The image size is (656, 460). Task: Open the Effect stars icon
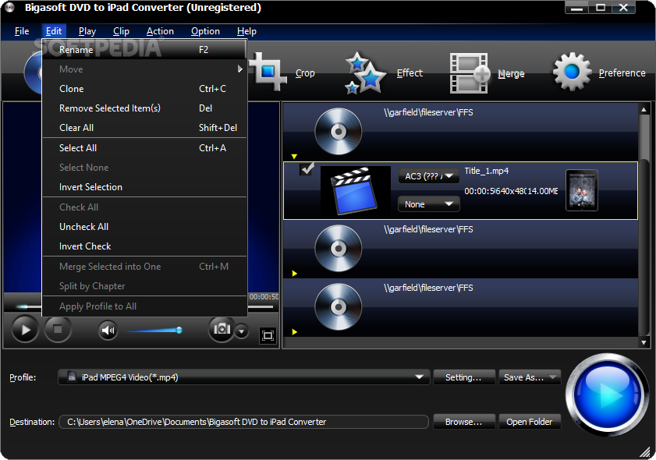point(365,73)
